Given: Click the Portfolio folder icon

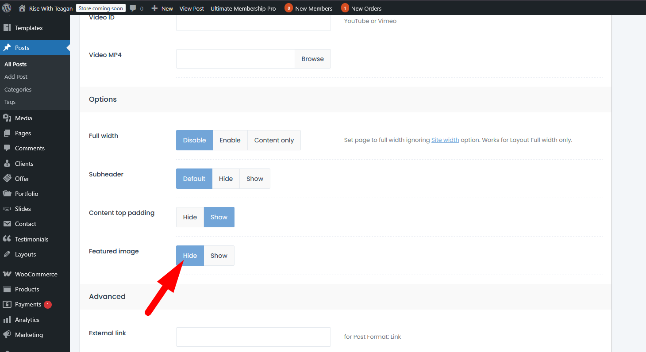Looking at the screenshot, I should click(7, 194).
